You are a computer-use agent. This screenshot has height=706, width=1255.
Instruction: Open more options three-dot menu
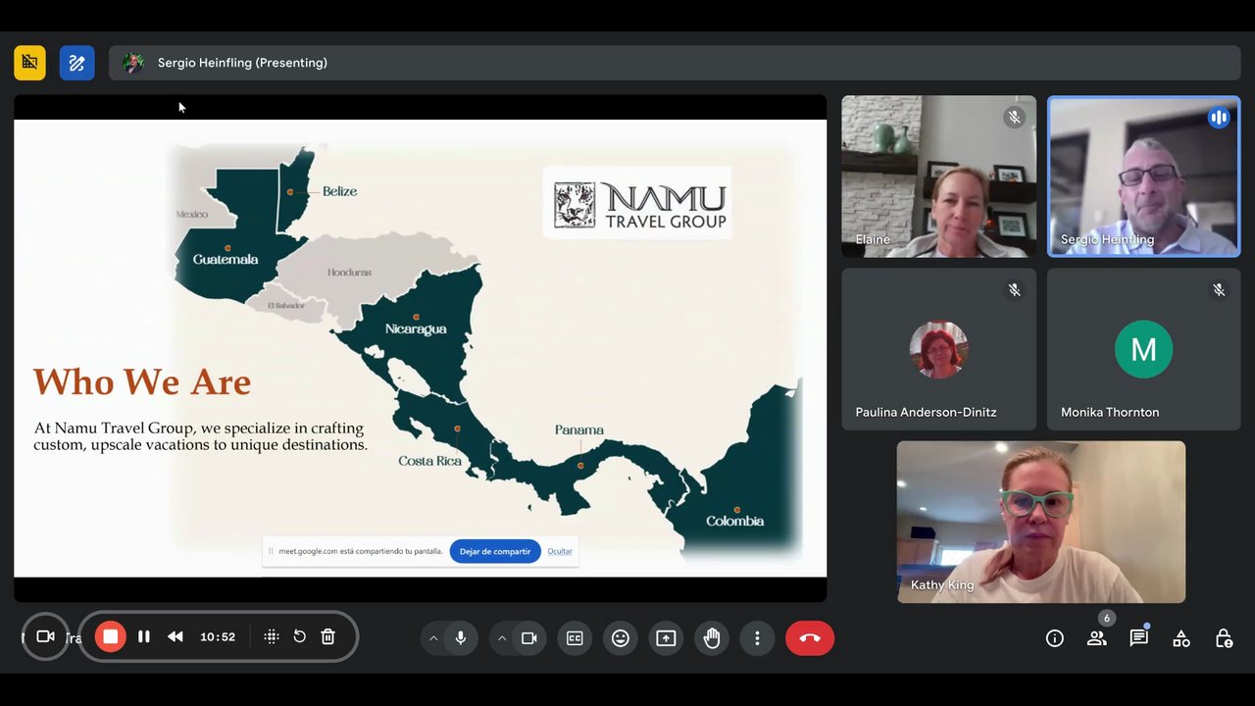tap(757, 638)
